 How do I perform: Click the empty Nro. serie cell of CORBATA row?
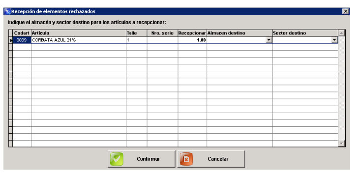(x=162, y=40)
